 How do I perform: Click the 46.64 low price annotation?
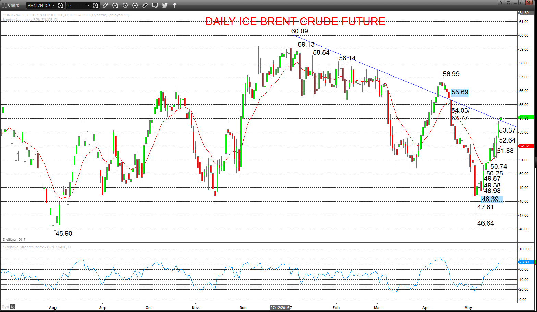coord(486,223)
